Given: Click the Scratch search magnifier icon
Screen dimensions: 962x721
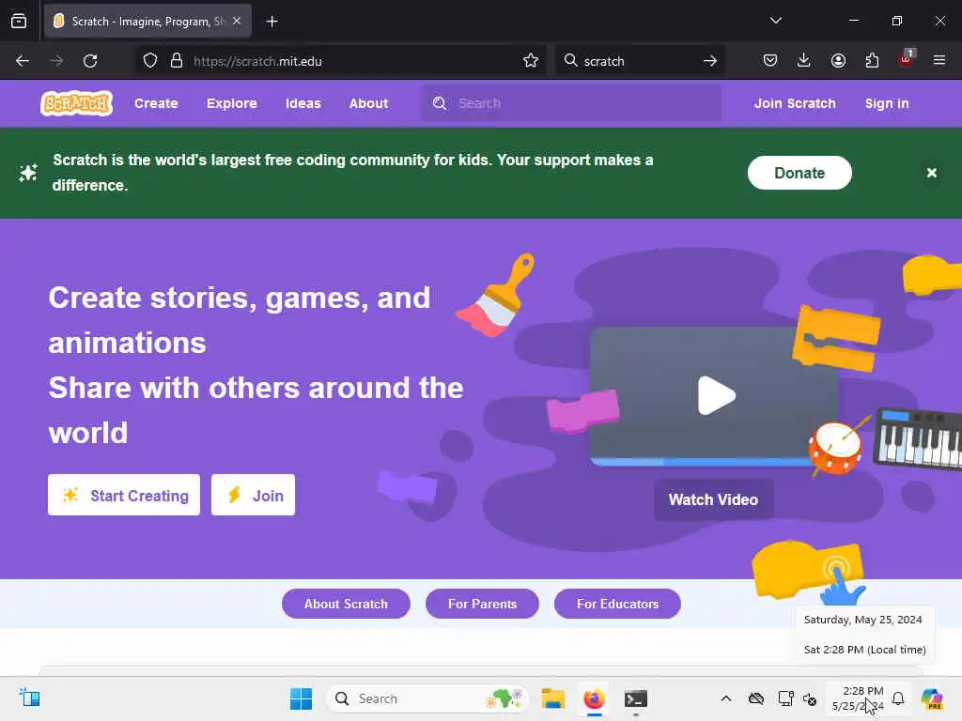Looking at the screenshot, I should coord(440,103).
